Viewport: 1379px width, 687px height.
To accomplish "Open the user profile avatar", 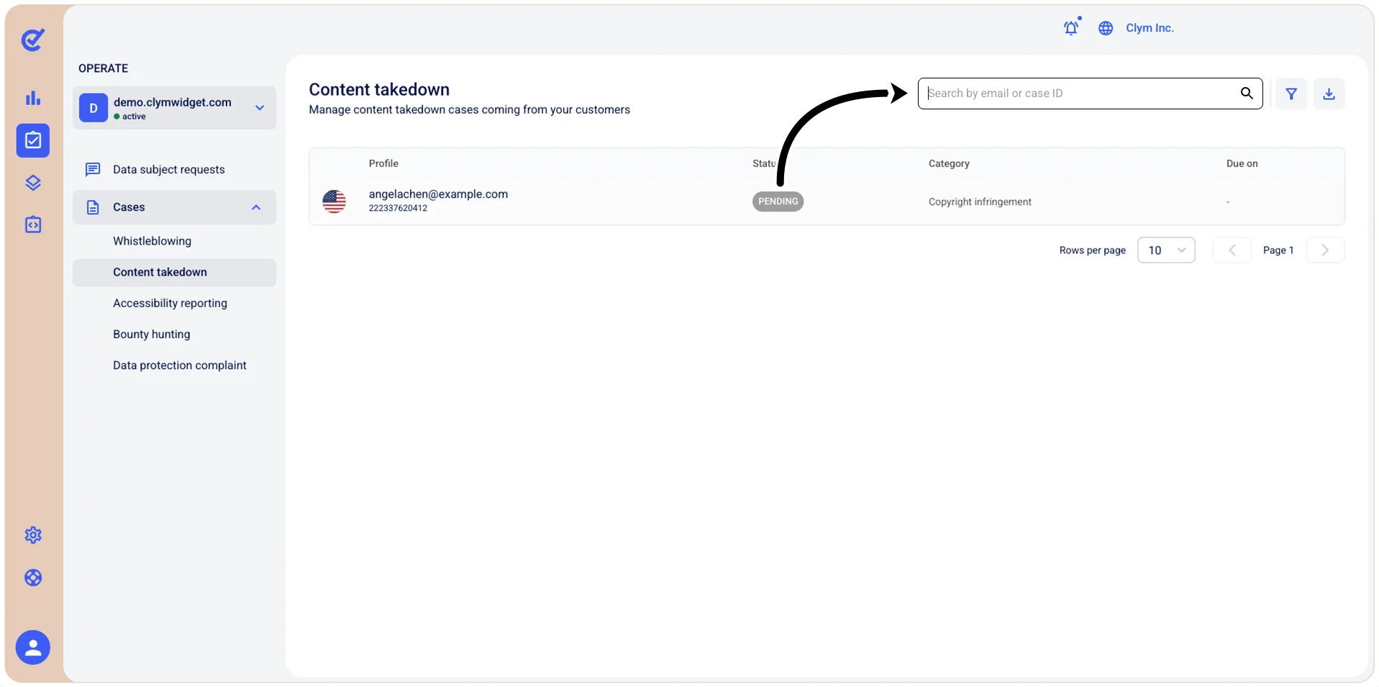I will point(33,647).
